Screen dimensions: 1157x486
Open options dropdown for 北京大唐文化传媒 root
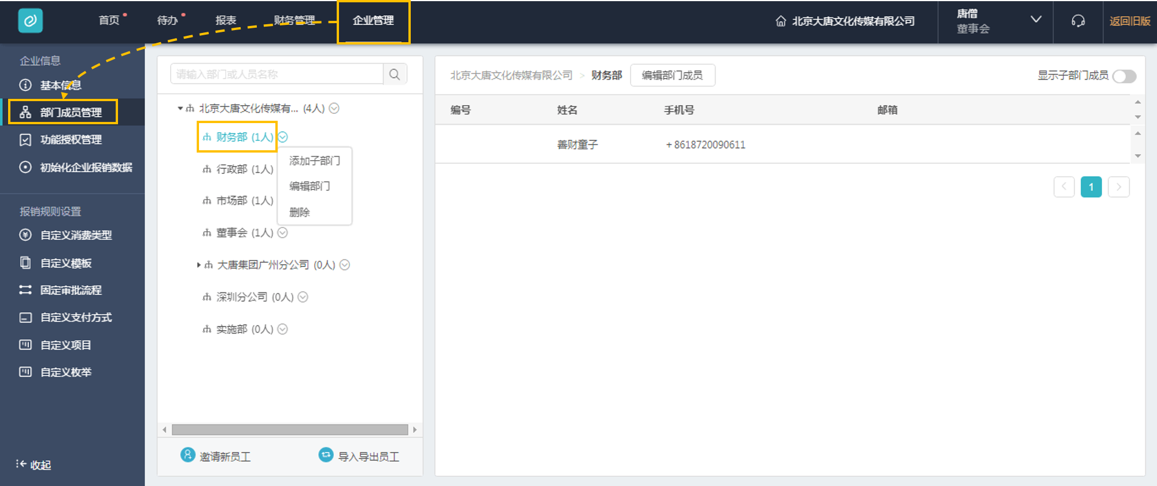334,108
